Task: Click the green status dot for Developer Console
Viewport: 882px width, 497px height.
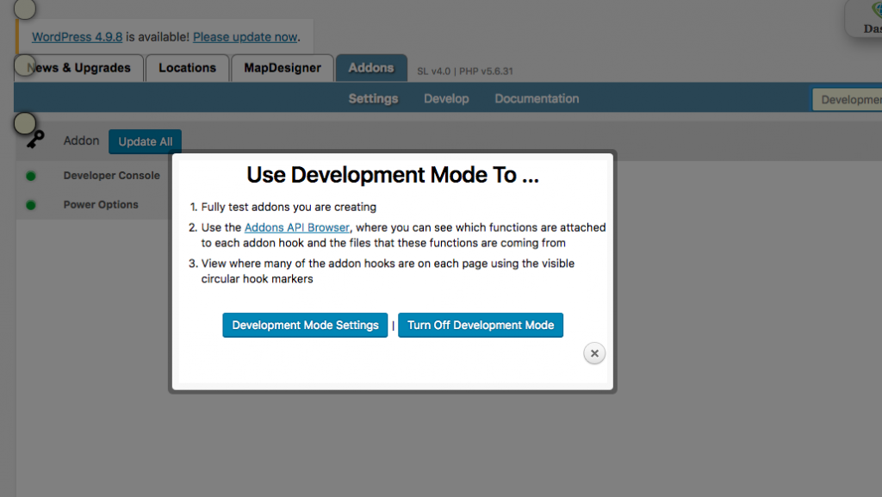Action: pos(31,176)
